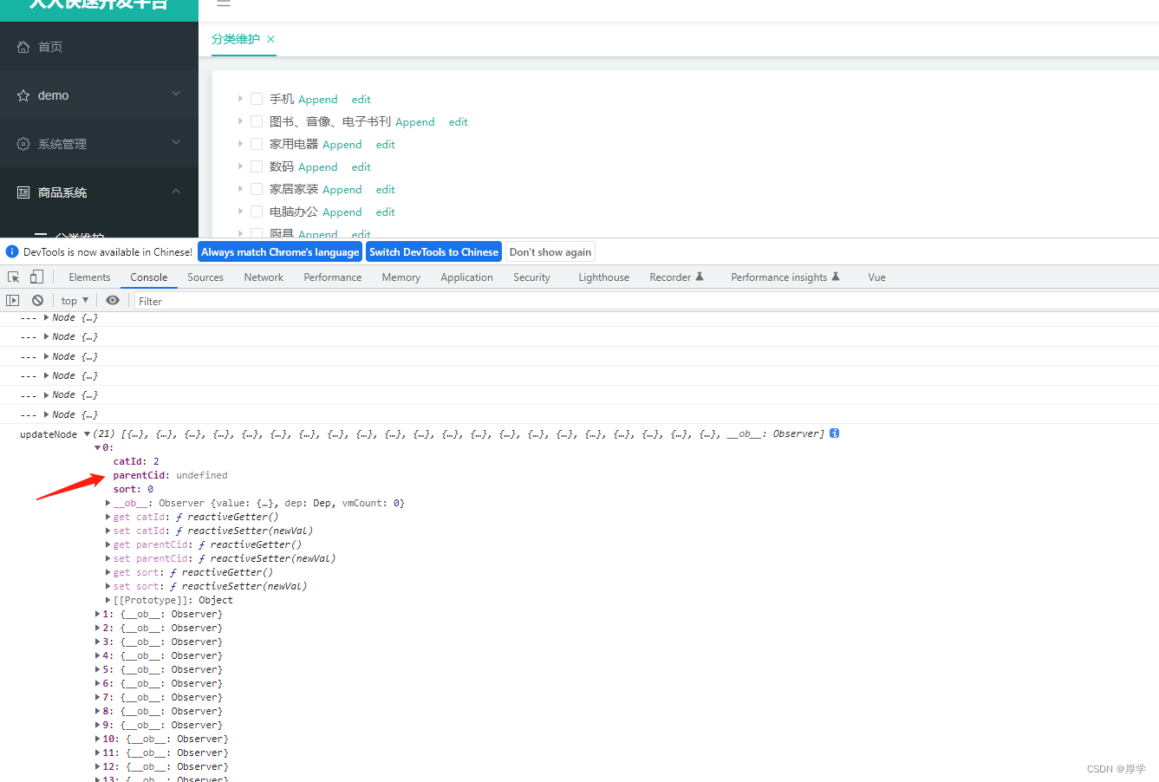Click Append next to 手机
Viewport: 1159px width, 782px height.
pyautogui.click(x=318, y=100)
